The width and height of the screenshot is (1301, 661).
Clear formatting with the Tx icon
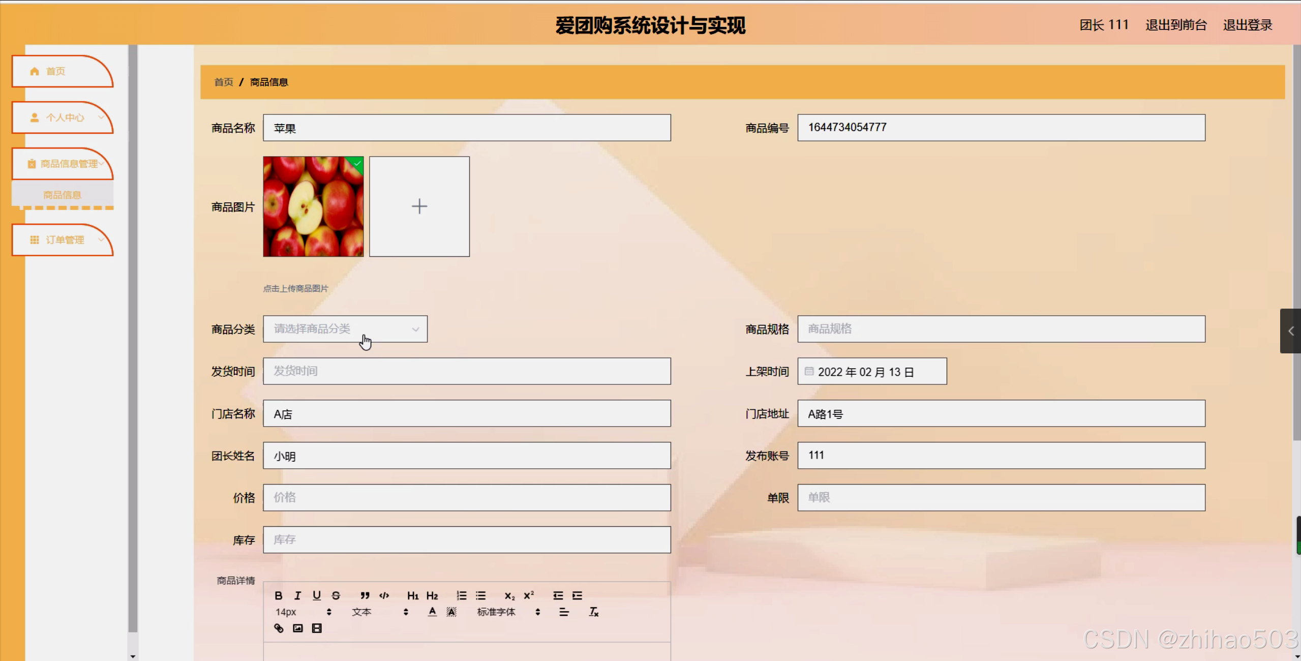coord(593,612)
